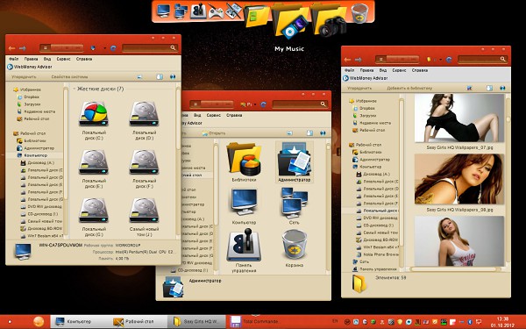
Task: Click Добавить в библиотеку in right window
Action: [409, 89]
